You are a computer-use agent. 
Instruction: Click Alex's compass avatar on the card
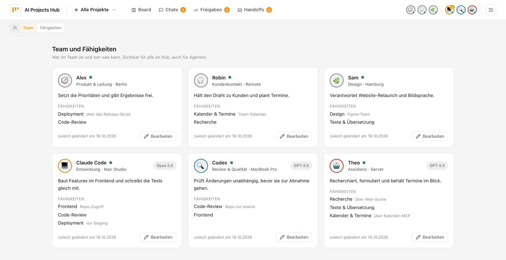65,81
